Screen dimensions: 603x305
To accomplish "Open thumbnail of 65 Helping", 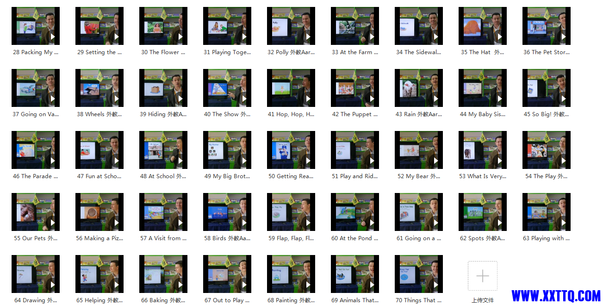I will tap(99, 274).
